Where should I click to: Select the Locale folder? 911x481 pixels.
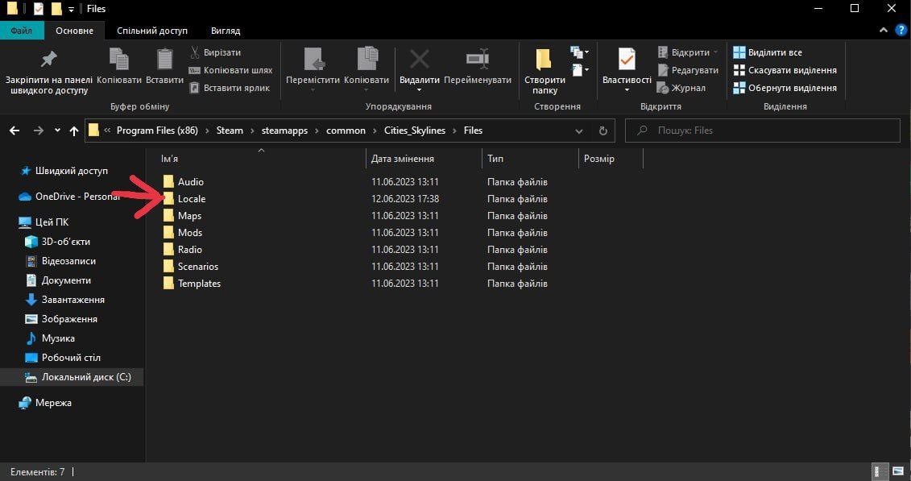pos(192,199)
